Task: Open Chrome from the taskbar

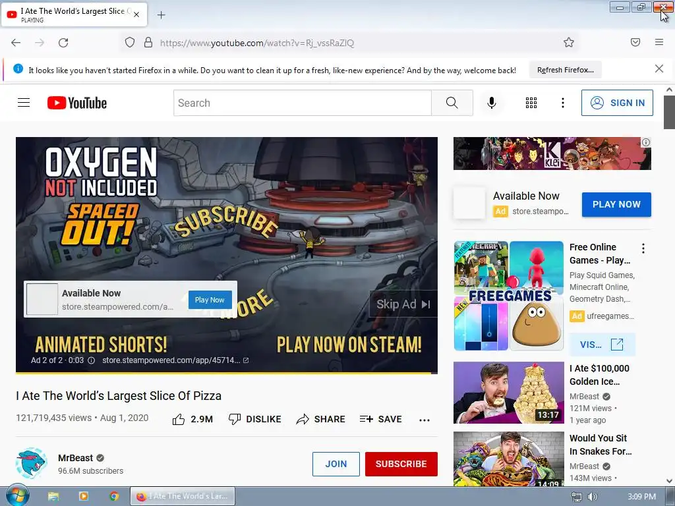Action: pyautogui.click(x=114, y=497)
